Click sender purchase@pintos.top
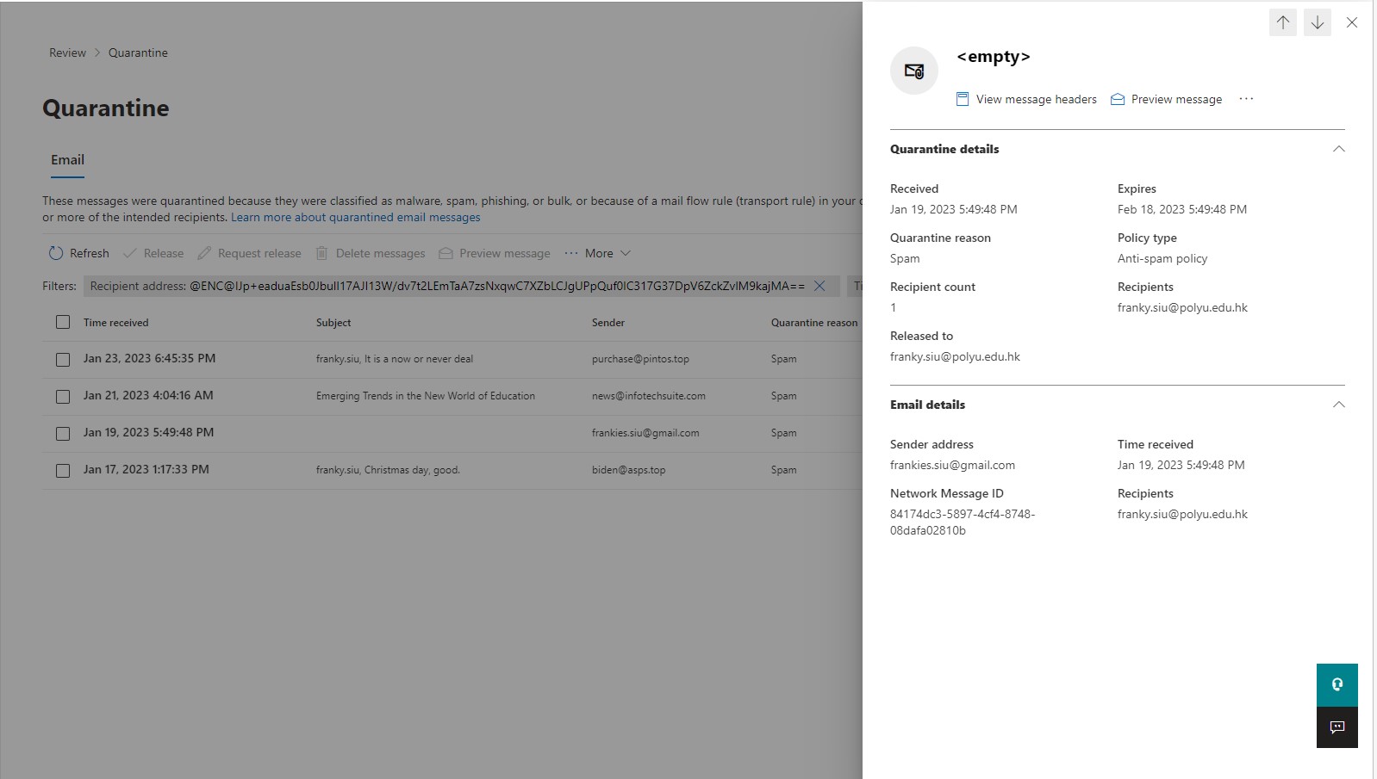Viewport: 1377px width, 779px height. click(x=640, y=359)
